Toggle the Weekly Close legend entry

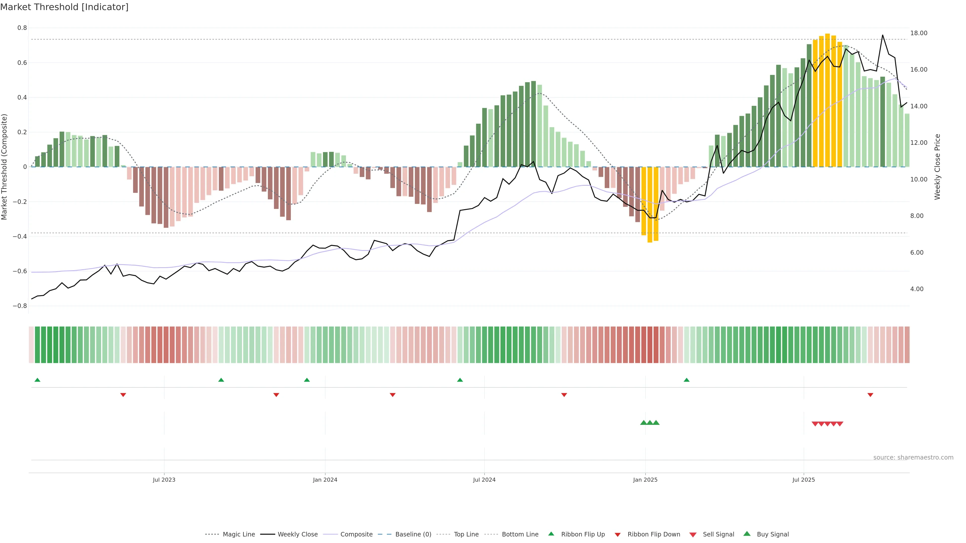[297, 534]
